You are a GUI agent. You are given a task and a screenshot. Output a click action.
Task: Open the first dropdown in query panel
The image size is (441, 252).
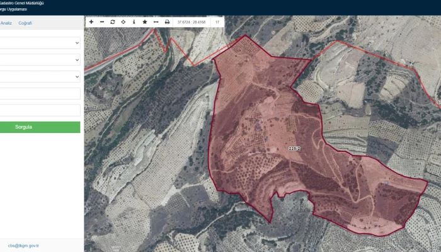point(40,43)
